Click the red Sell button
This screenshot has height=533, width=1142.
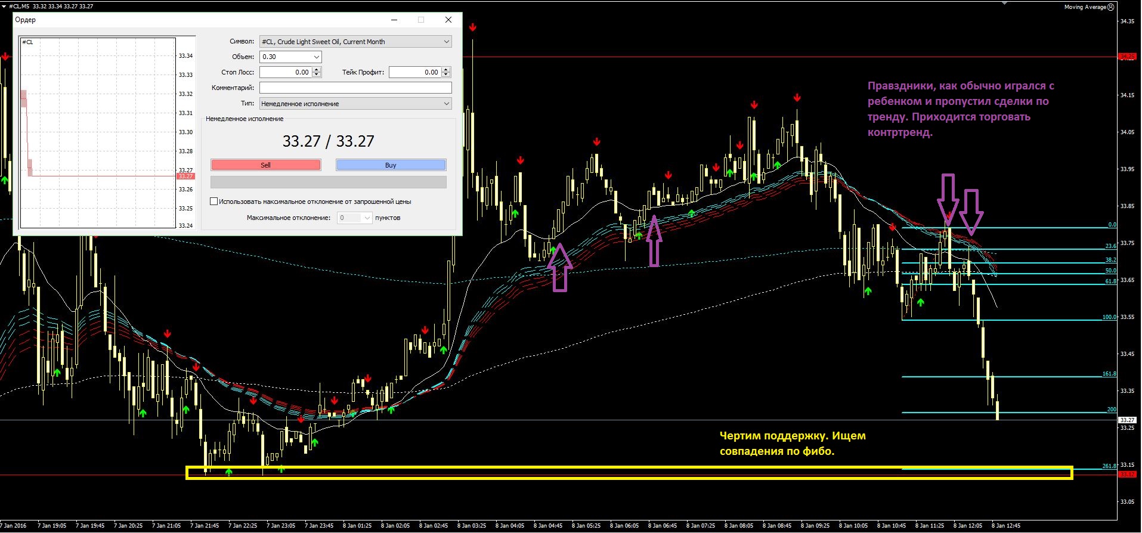click(x=265, y=165)
